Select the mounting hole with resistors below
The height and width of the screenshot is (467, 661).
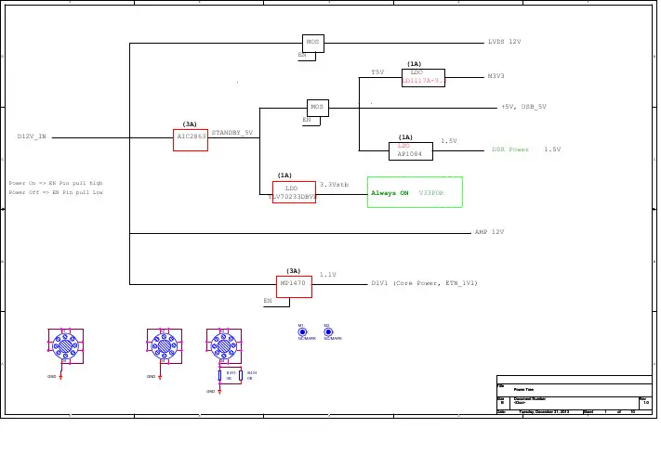(223, 344)
